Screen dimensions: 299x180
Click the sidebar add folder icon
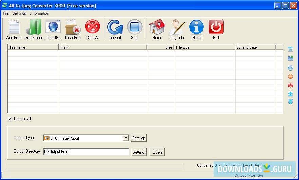291,58
